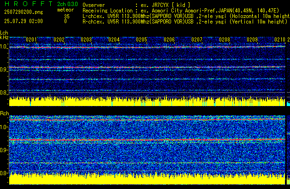Click the Lch 0.9 frequency tick label

click(4, 70)
